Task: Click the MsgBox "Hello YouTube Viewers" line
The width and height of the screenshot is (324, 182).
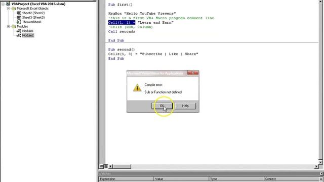Action: click(x=142, y=14)
